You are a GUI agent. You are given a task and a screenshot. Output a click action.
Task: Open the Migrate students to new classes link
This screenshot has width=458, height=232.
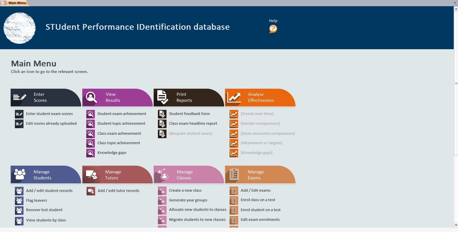click(197, 220)
